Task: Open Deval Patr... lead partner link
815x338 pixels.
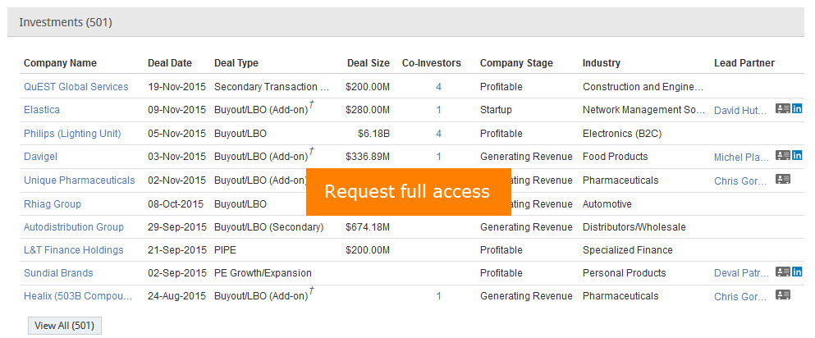Action: [x=741, y=273]
